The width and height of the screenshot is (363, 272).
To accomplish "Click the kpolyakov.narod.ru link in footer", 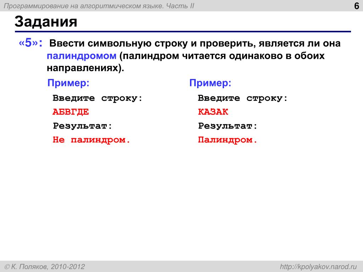I will (318, 267).
